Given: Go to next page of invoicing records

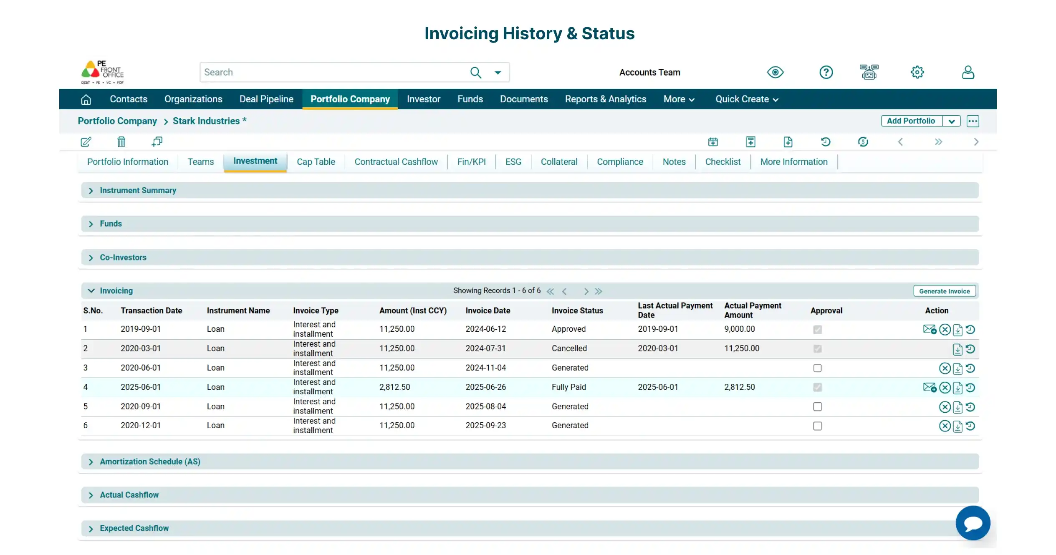Looking at the screenshot, I should click(586, 291).
